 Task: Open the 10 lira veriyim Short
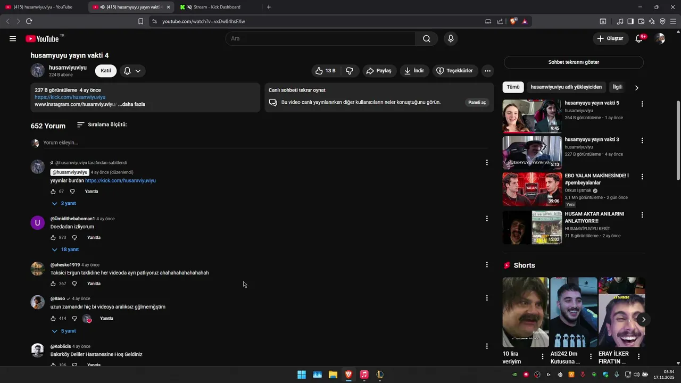pyautogui.click(x=526, y=312)
